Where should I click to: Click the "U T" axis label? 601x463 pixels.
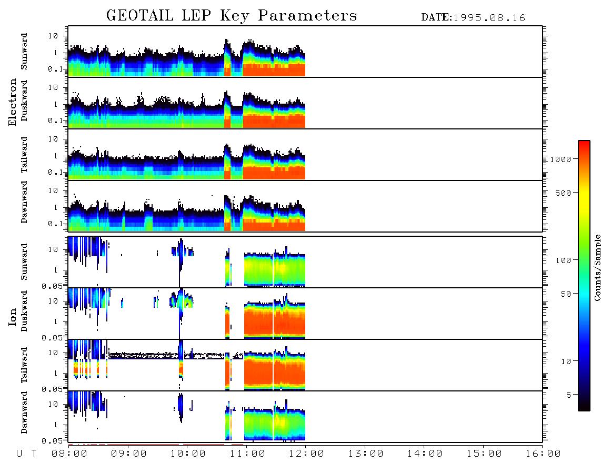click(x=26, y=454)
